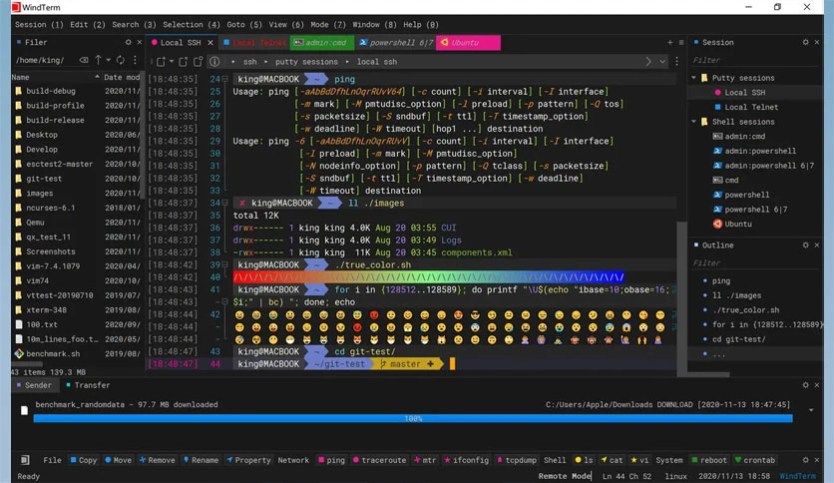The height and width of the screenshot is (483, 834).
Task: Click the rainbow true color output strip
Action: point(428,277)
